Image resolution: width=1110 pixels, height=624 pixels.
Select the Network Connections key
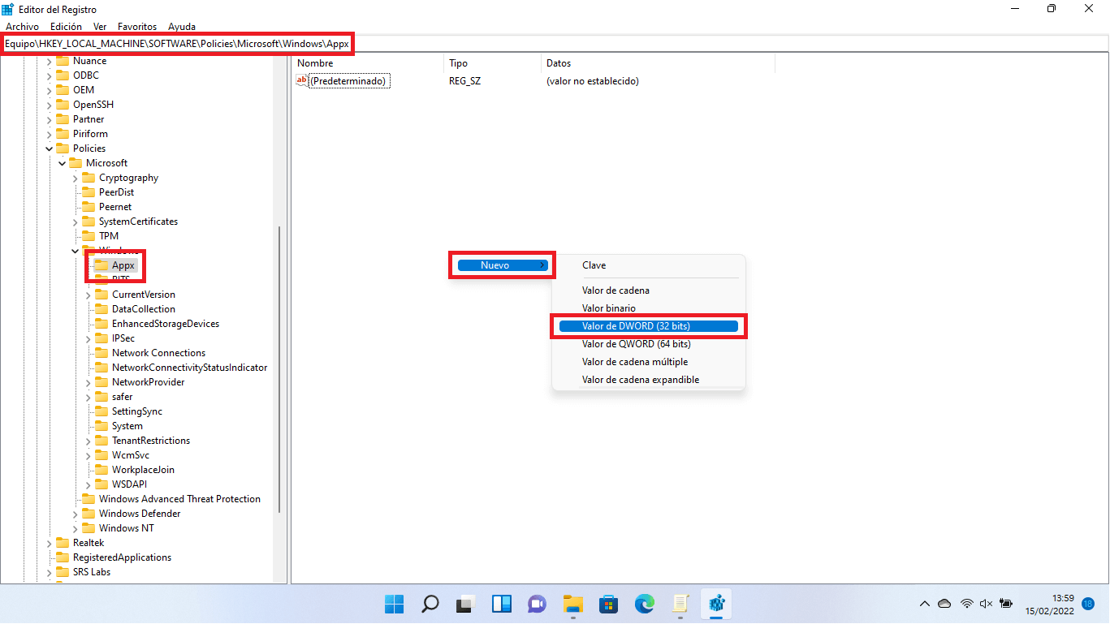(x=158, y=353)
